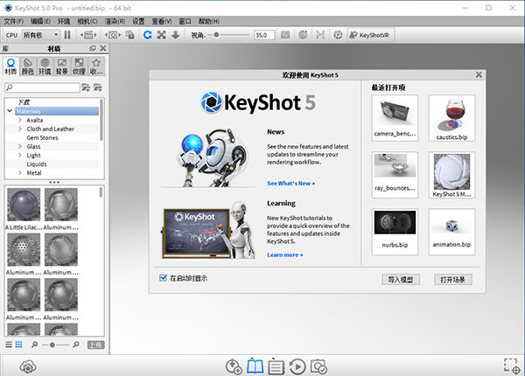Screen dimensions: 525x376
Task: Click the pause render icon
Action: tap(66, 35)
